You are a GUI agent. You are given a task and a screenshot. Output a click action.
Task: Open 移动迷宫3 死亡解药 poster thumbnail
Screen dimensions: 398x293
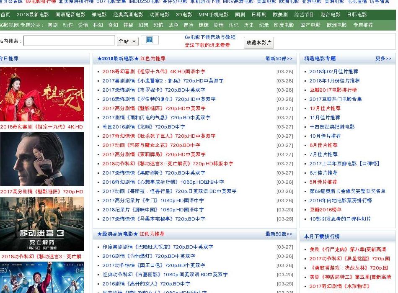(x=42, y=224)
